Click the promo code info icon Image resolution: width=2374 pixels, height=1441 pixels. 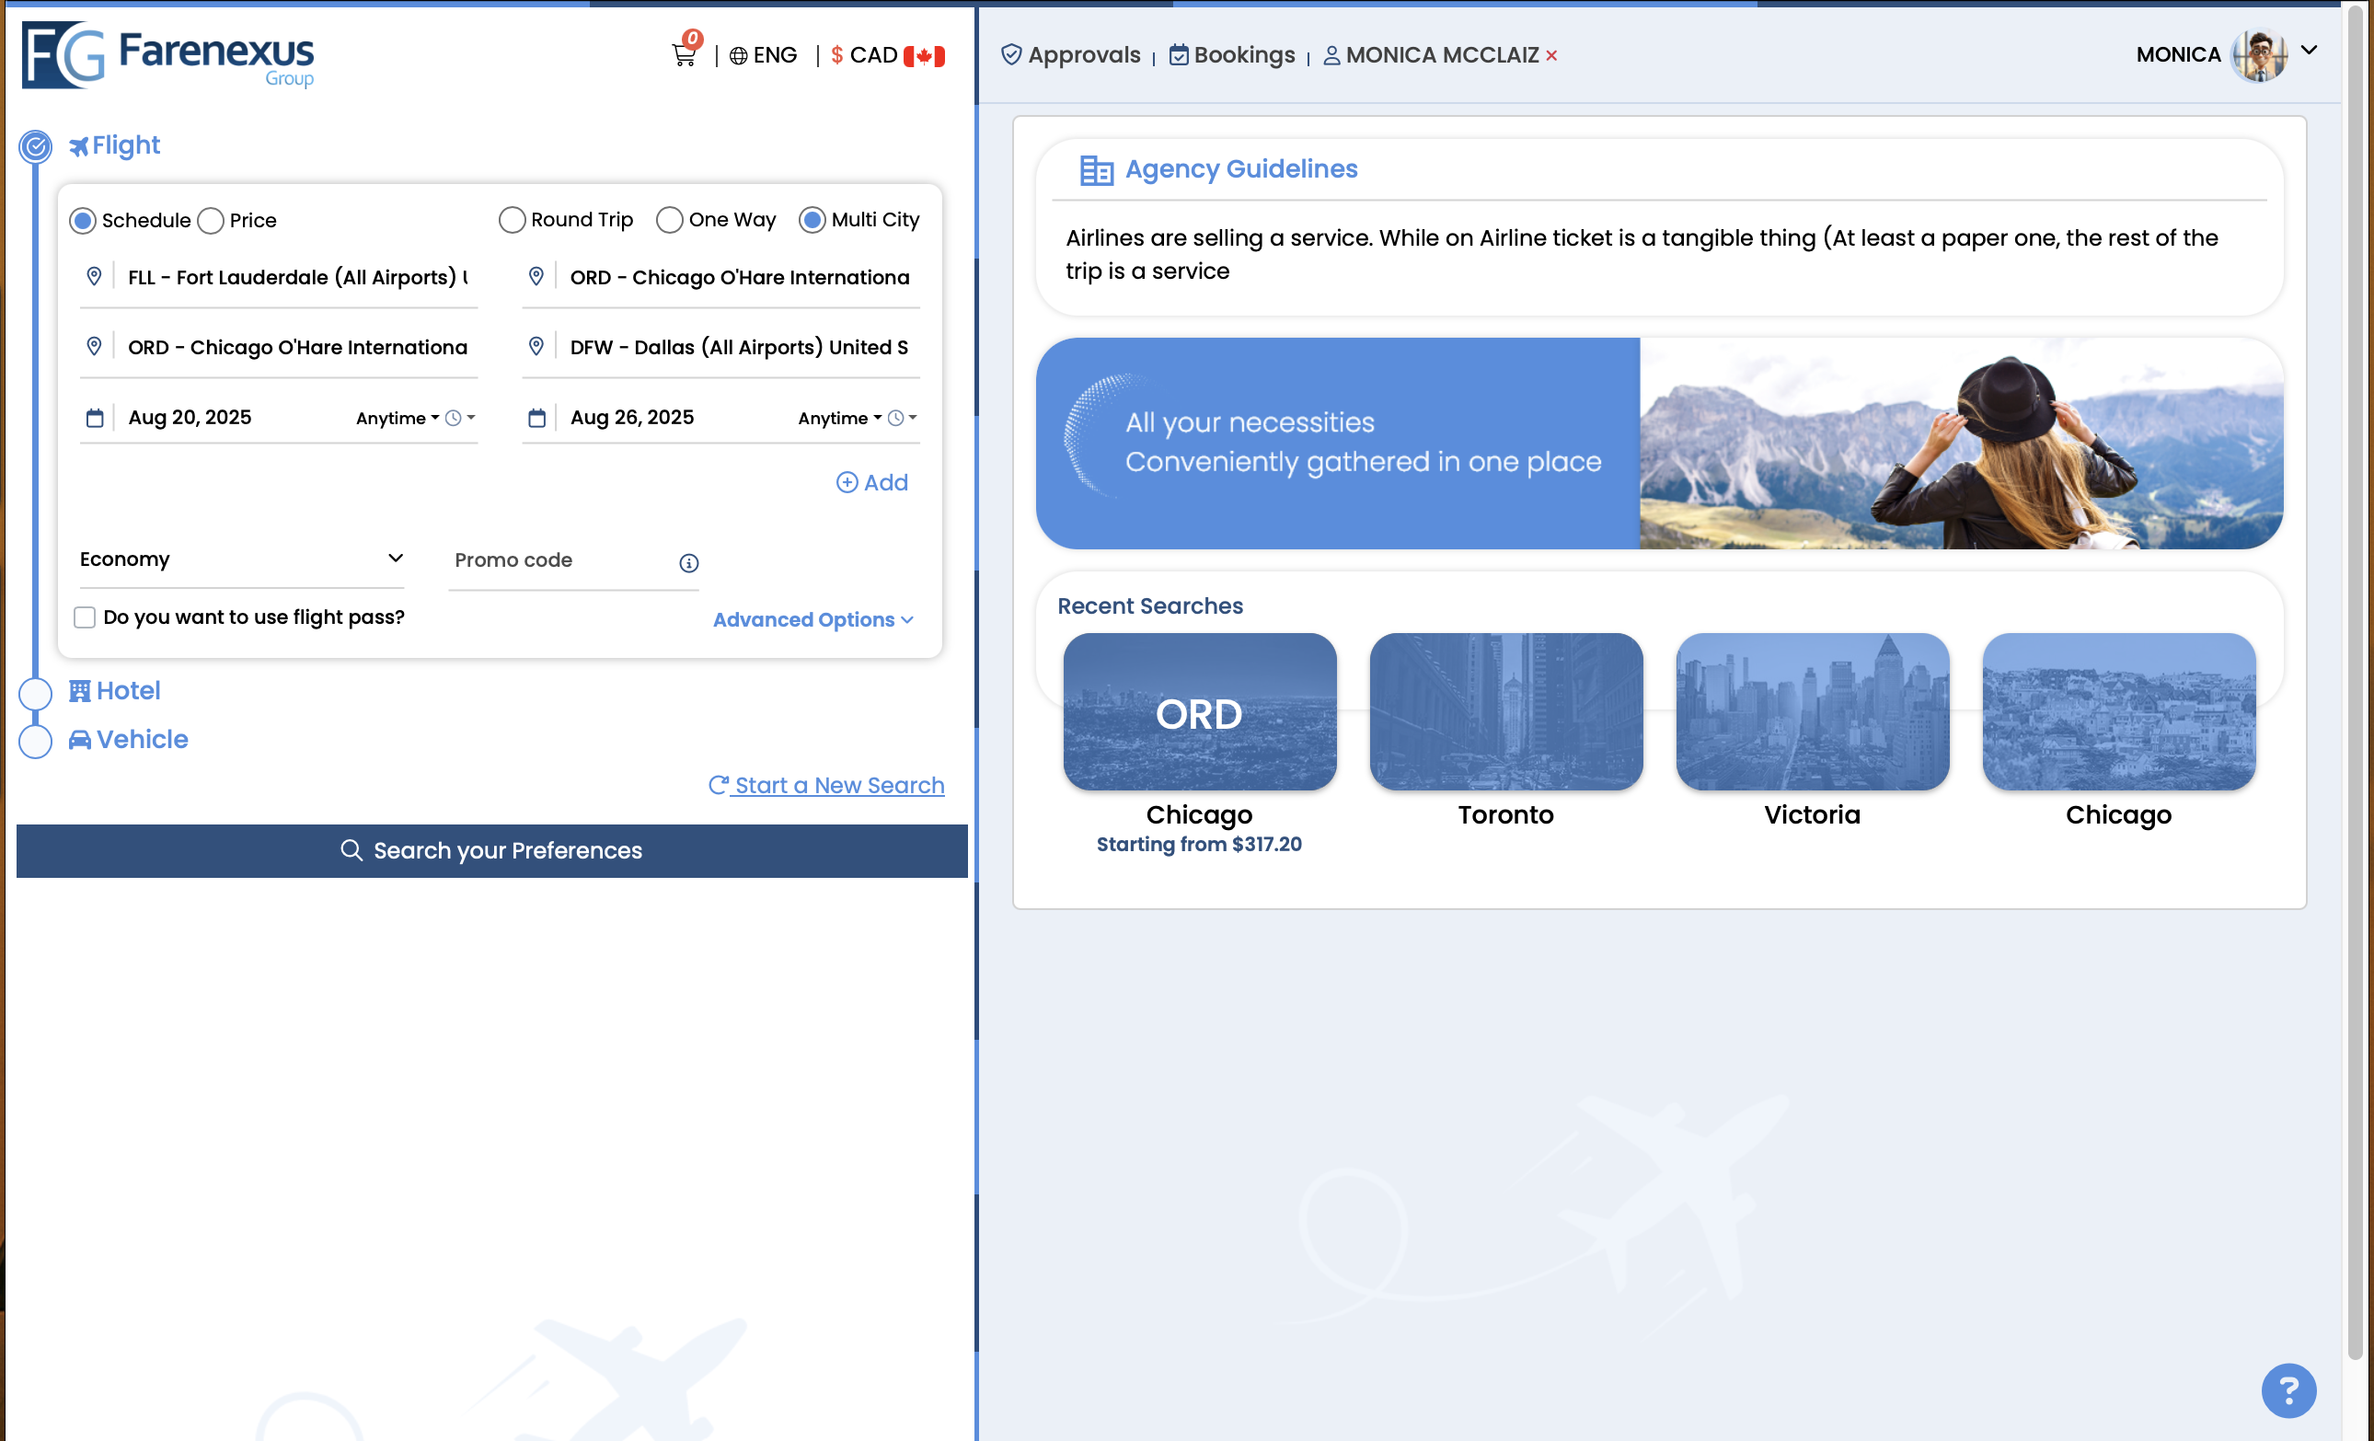[689, 562]
